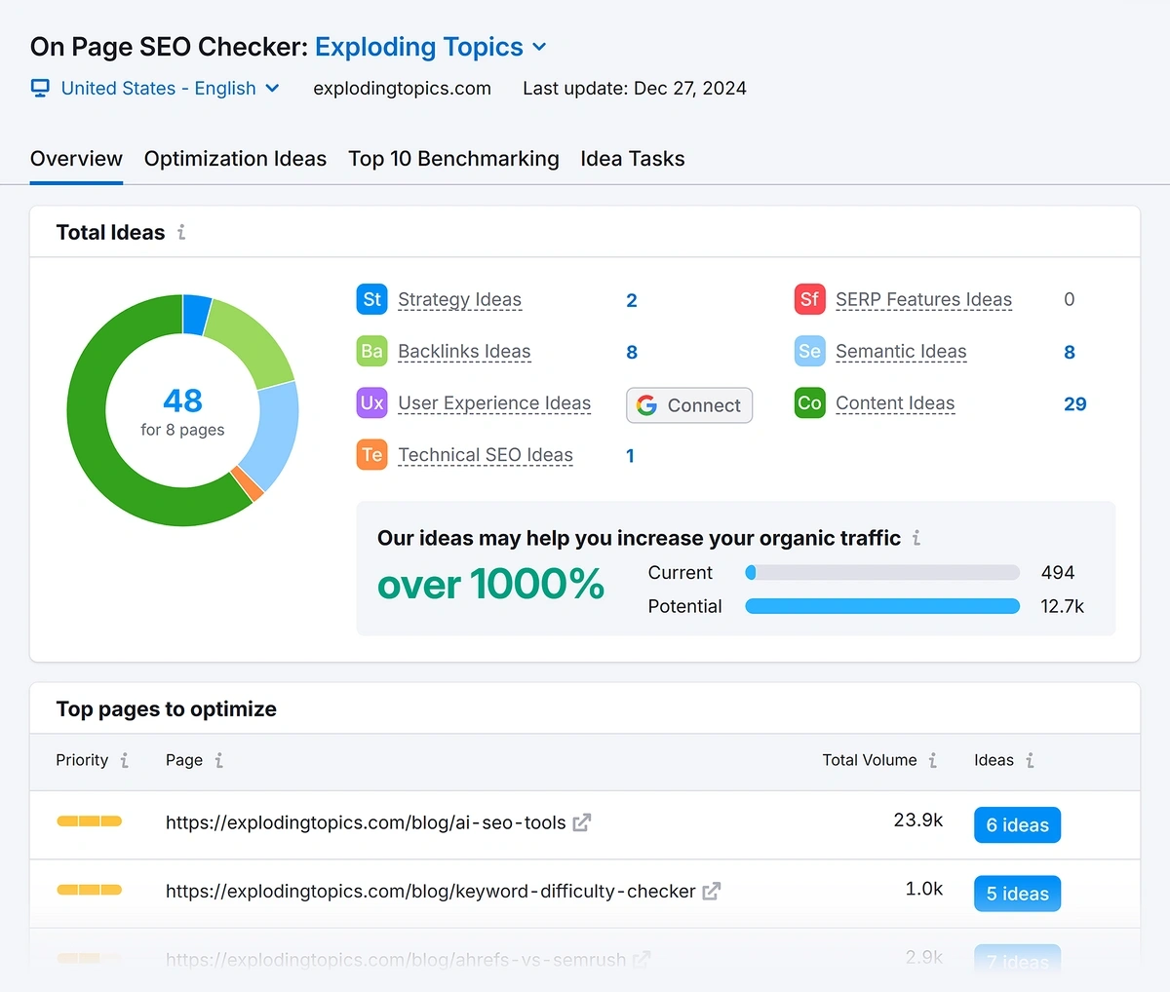
Task: Click the Semantic Ideas 'Se' icon
Action: tap(810, 351)
